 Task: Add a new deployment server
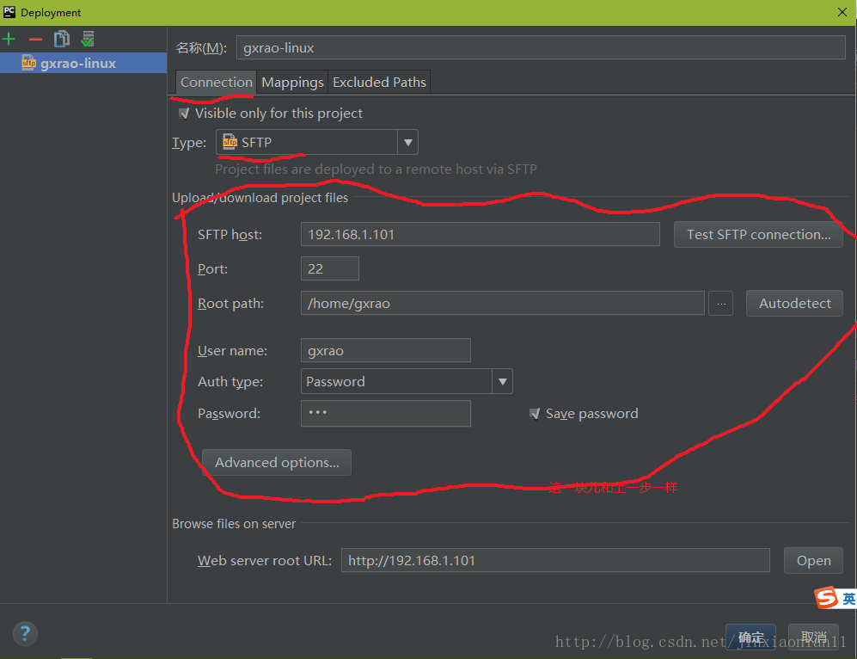click(x=9, y=39)
